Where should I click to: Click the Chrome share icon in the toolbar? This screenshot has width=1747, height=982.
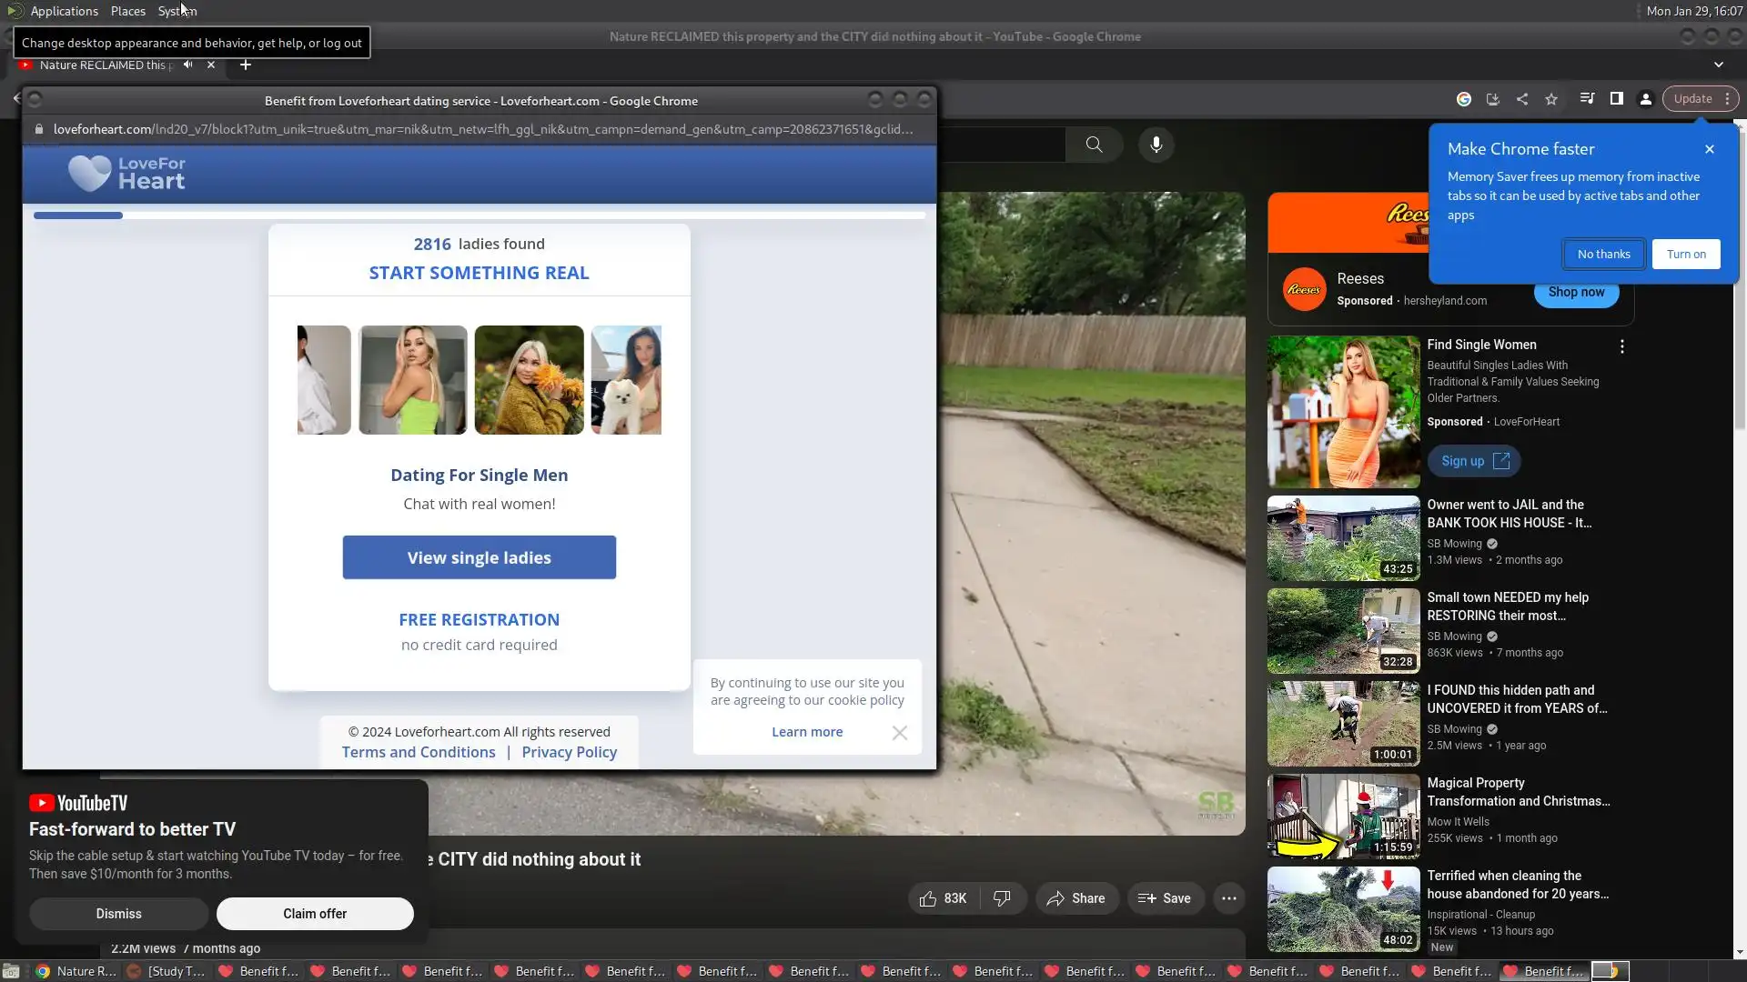1522,99
